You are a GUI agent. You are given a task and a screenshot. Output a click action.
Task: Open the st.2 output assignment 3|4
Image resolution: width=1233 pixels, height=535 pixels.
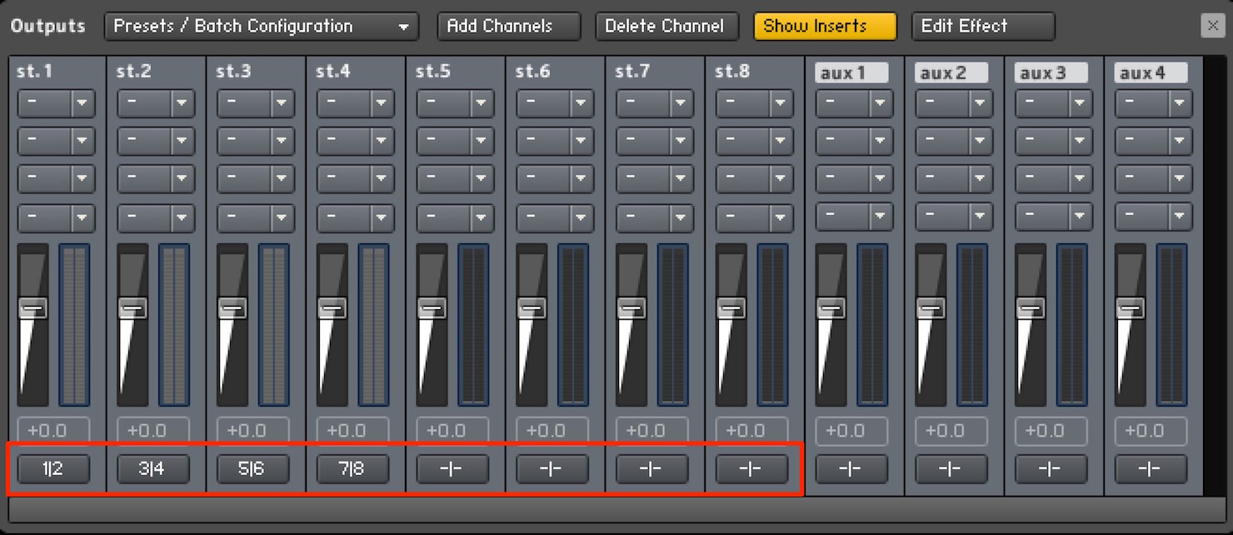[x=153, y=469]
